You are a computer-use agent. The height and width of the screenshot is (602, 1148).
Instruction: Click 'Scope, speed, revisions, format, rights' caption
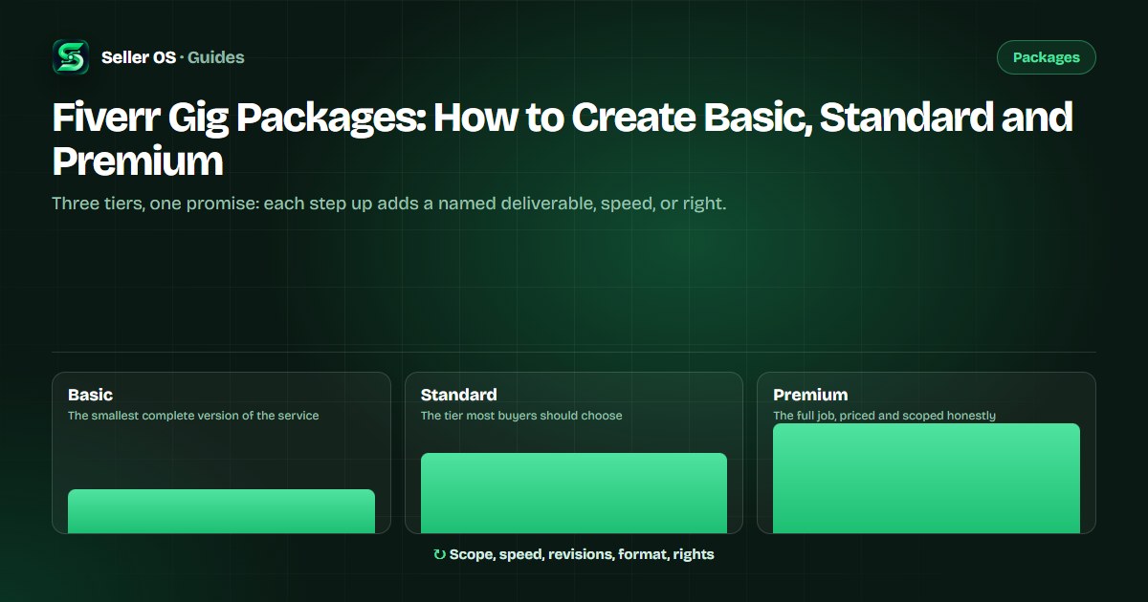(x=582, y=554)
